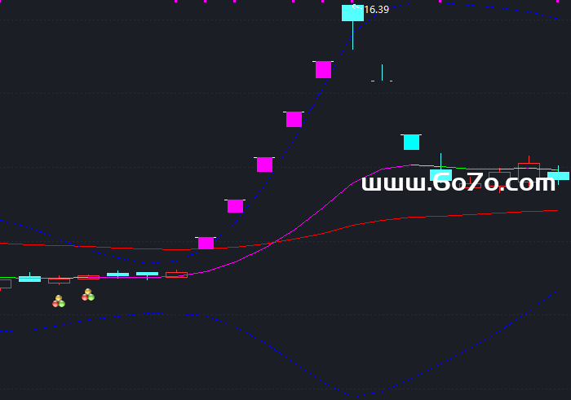571x400 pixels.
Task: Select the second magenta candle from the bottom
Action: click(x=235, y=206)
